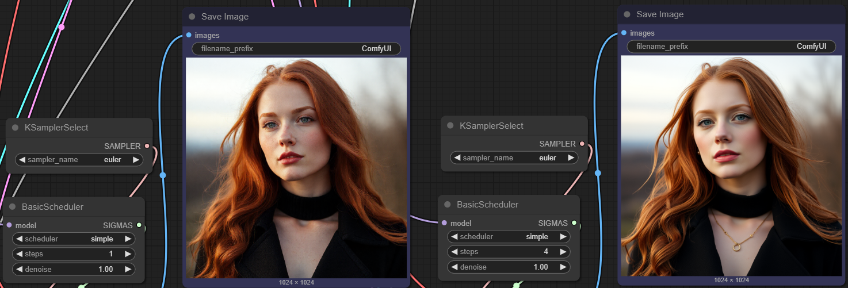Click the images input port on right Save Image
The height and width of the screenshot is (288, 848).
click(624, 33)
